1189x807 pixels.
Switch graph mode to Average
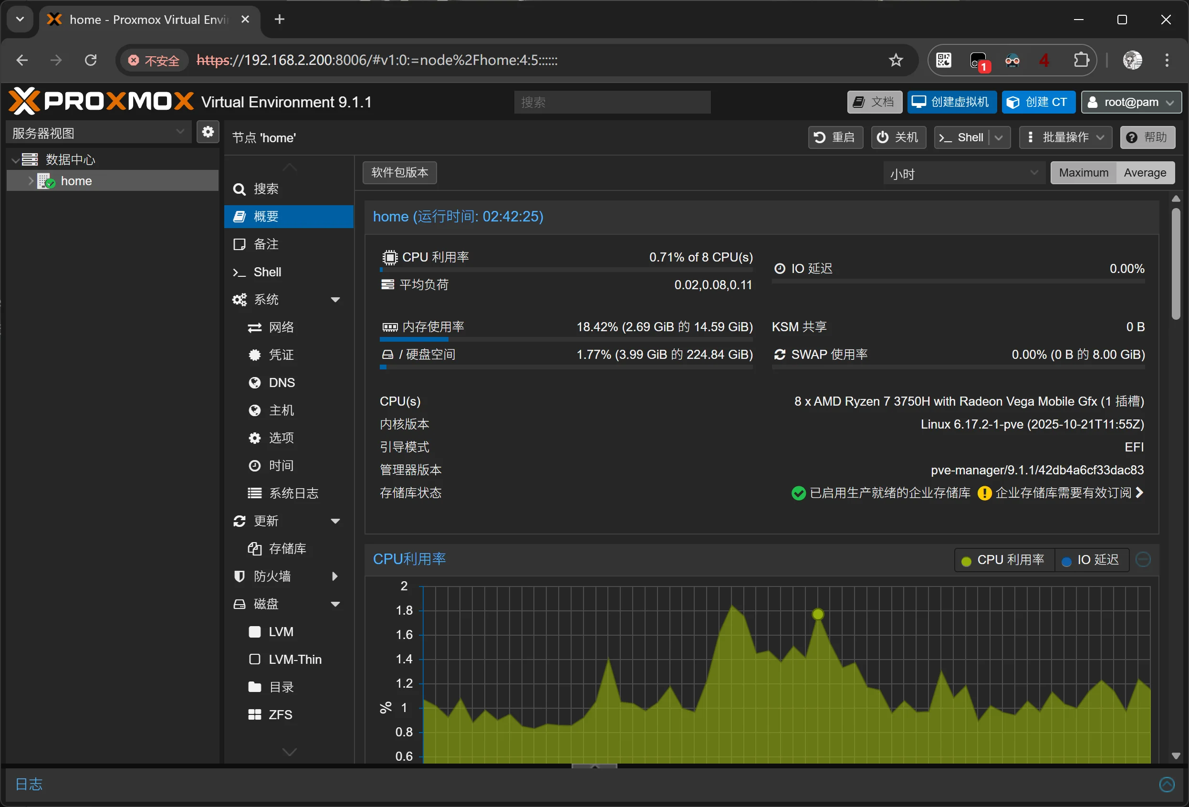[1145, 173]
